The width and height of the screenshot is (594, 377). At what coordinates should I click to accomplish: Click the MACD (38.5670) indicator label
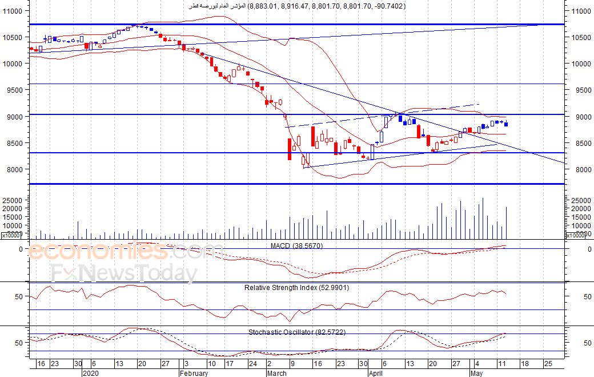coord(296,246)
